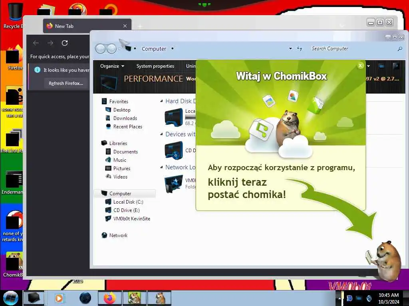Open the Music library
409x306 pixels.
[119, 160]
